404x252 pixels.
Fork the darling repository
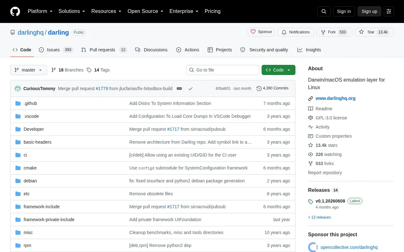pos(334,32)
